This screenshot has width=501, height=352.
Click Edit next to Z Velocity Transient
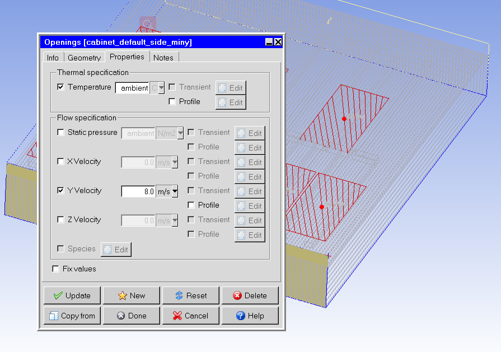[x=250, y=220]
